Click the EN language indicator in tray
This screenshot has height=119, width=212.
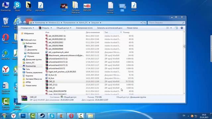point(184,116)
